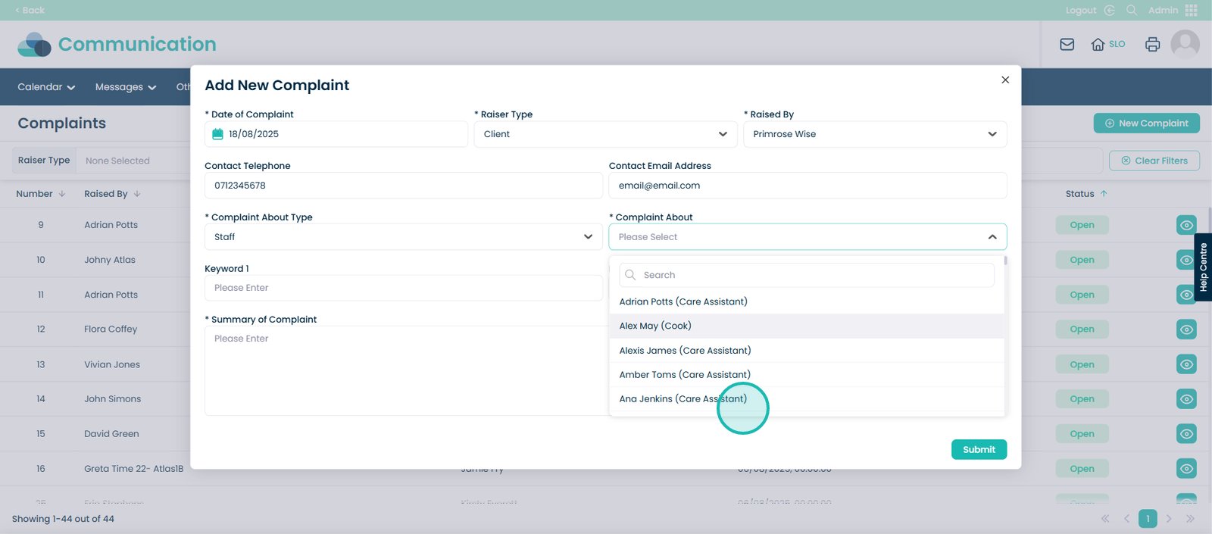Open the Raised By dropdown showing Primrose Wise
The height and width of the screenshot is (534, 1212).
pos(874,134)
